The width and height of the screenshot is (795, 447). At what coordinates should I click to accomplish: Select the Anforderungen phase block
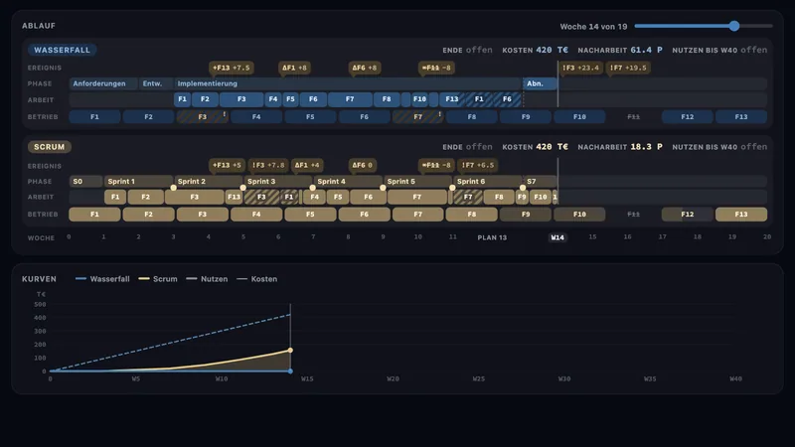103,83
